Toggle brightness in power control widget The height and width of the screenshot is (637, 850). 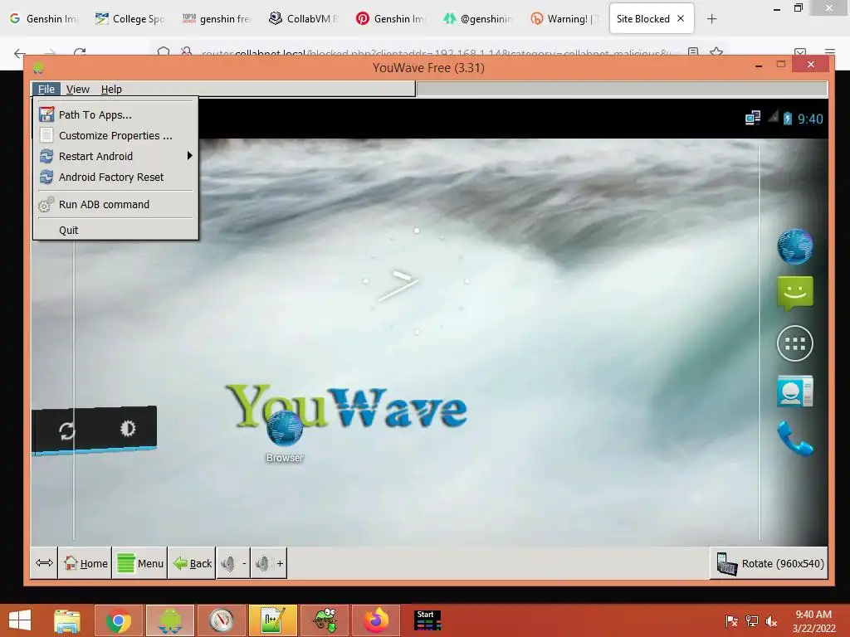click(x=127, y=429)
